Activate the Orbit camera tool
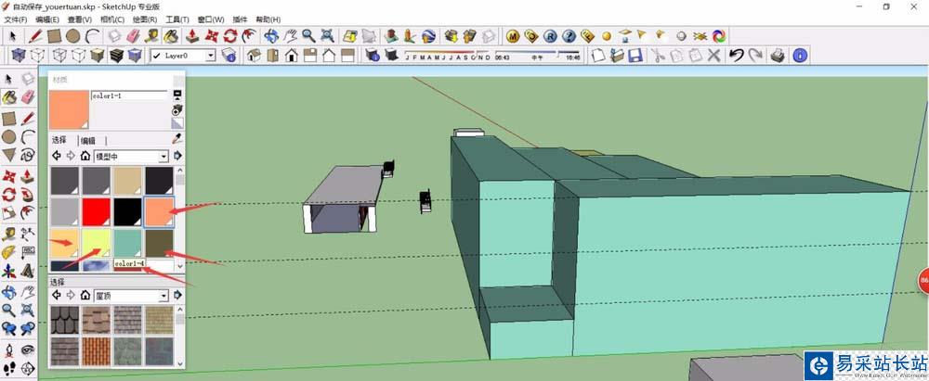Image resolution: width=929 pixels, height=381 pixels. point(271,36)
